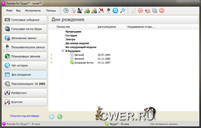This screenshot has width=201, height=128.
Task: Click the green call icon at bottom
Action: point(60,117)
